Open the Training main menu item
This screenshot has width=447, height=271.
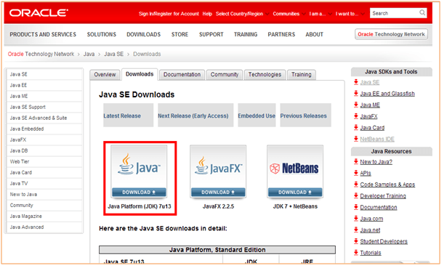(246, 34)
